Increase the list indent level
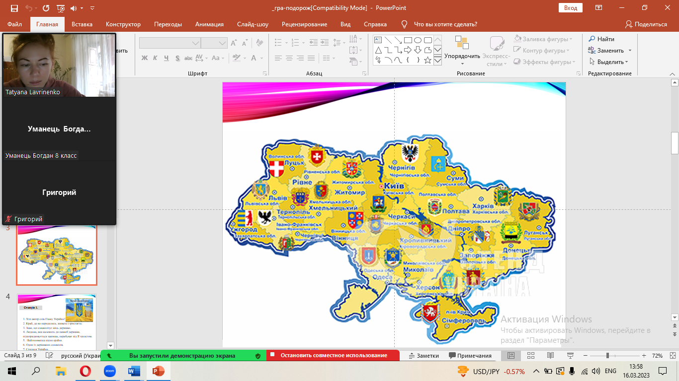 click(x=325, y=43)
